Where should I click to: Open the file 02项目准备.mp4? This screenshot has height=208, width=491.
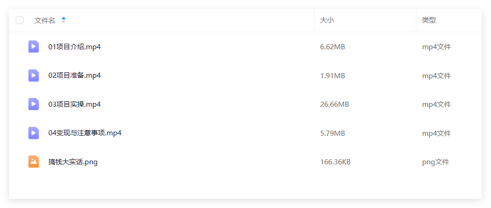[x=75, y=75]
